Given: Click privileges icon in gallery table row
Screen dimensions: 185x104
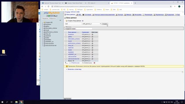Looking at the screenshot, I should tap(92, 37).
